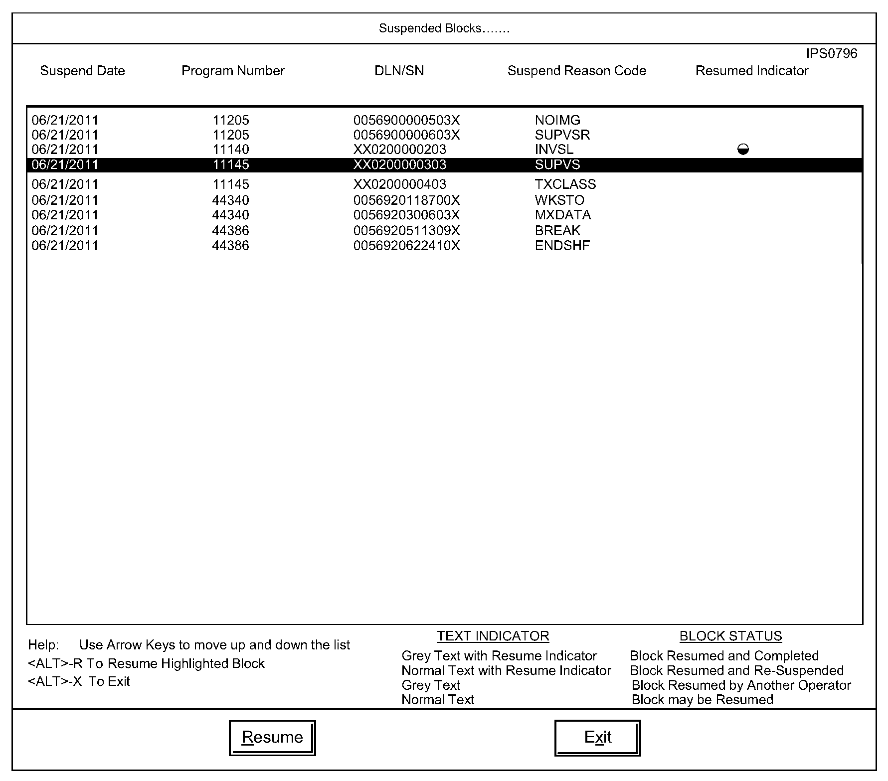Click resumed indicator icon on INVSL row
The height and width of the screenshot is (781, 888).
(x=742, y=150)
